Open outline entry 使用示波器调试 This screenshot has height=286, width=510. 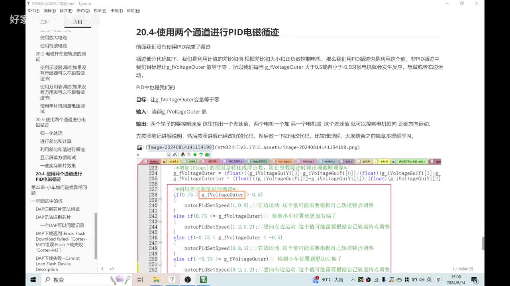[x=63, y=73]
